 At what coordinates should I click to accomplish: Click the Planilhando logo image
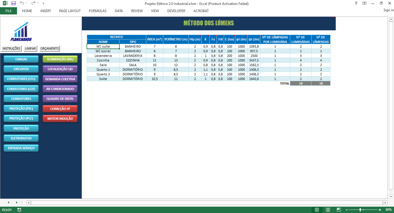(x=21, y=31)
